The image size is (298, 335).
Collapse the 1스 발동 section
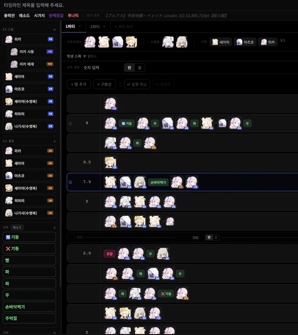pos(55,141)
